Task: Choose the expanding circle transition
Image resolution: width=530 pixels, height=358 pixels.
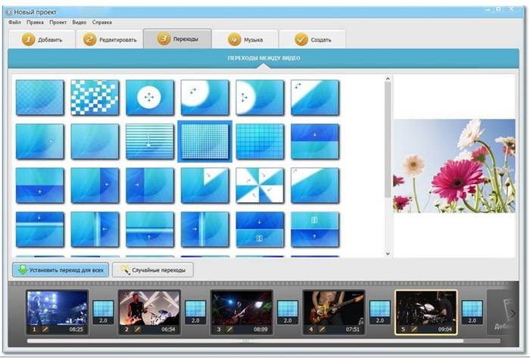Action: 150,98
